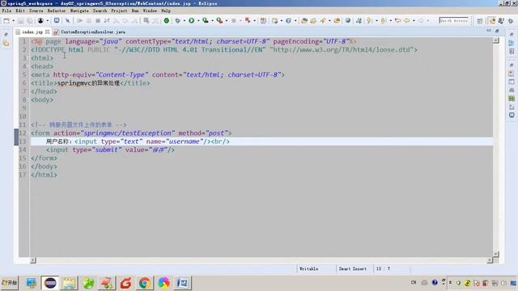
Task: Click the New file toolbar icon
Action: (x=6, y=20)
